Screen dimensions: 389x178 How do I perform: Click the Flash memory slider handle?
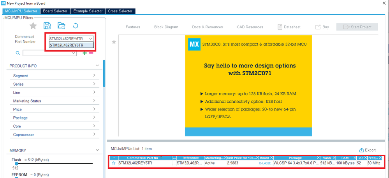coord(16,163)
